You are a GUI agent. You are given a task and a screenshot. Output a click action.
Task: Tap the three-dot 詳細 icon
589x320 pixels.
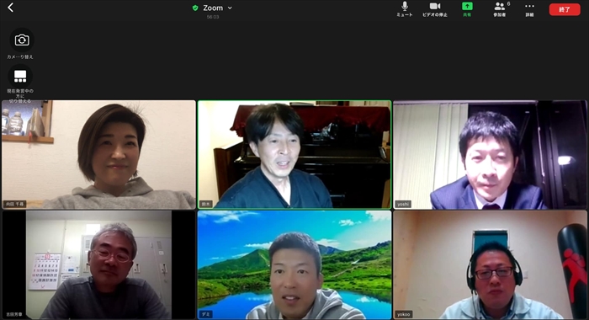[529, 6]
